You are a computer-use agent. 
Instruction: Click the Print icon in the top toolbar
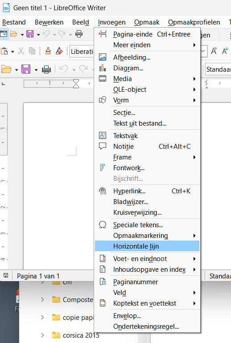point(79,34)
